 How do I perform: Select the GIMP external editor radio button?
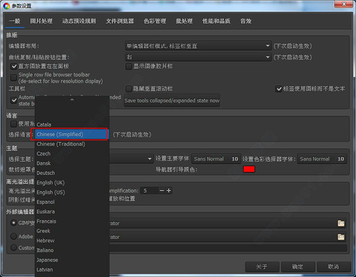tap(14, 223)
